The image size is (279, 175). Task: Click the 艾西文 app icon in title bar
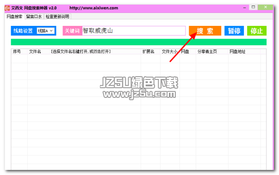point(7,8)
